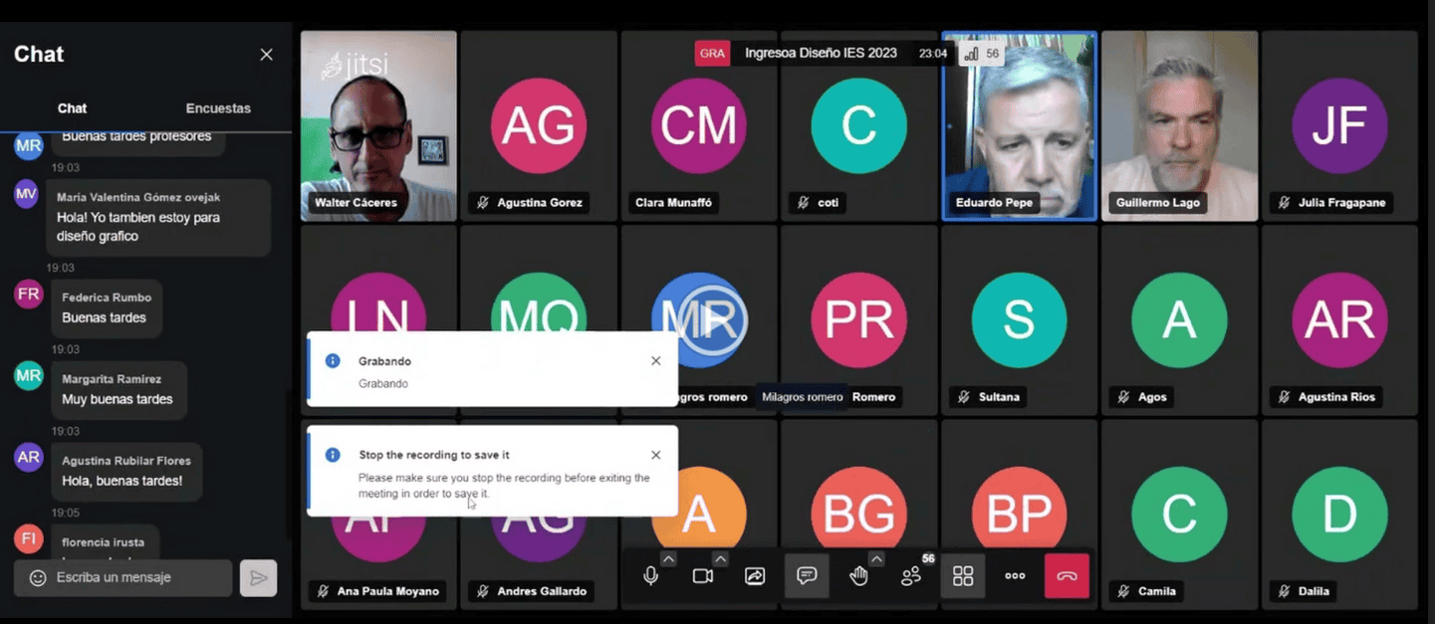The width and height of the screenshot is (1435, 624).
Task: Select Eduardo Pepe video tile
Action: tap(1020, 125)
